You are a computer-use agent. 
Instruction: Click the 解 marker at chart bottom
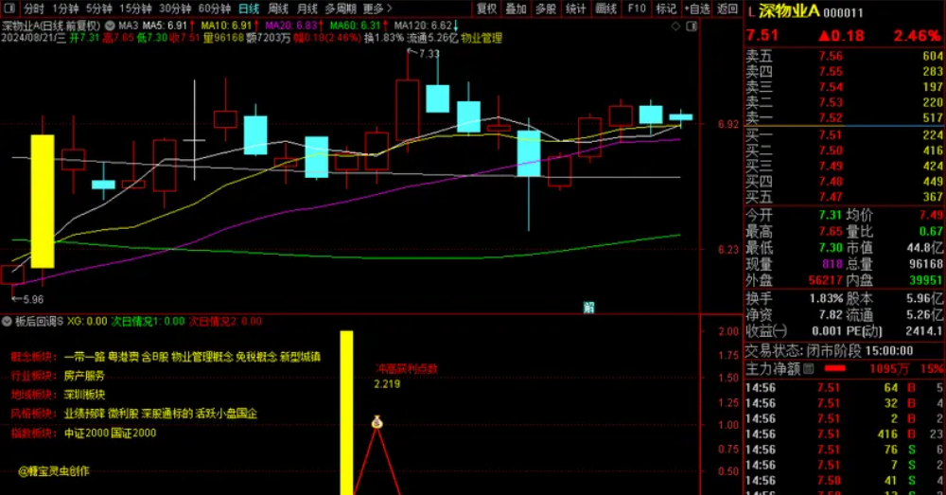(x=588, y=307)
